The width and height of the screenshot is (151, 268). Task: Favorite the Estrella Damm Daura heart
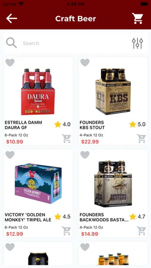pyautogui.click(x=10, y=63)
